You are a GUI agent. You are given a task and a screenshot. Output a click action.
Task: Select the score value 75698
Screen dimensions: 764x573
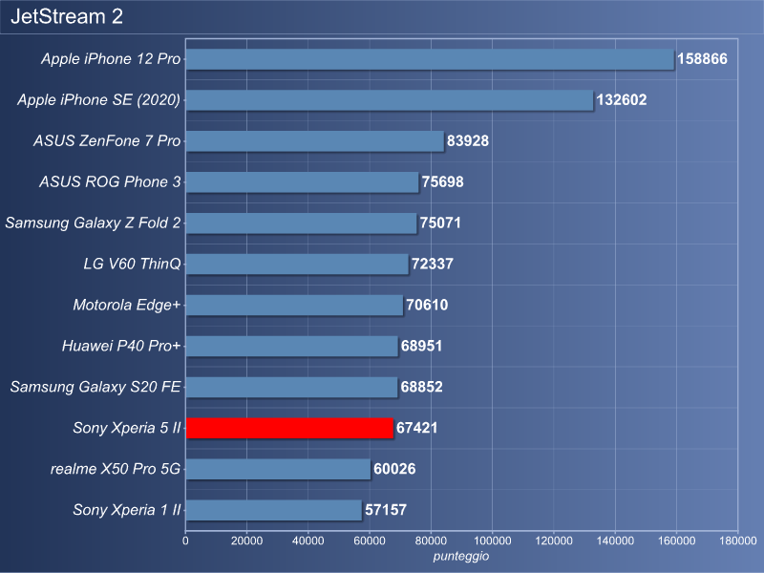(x=442, y=181)
